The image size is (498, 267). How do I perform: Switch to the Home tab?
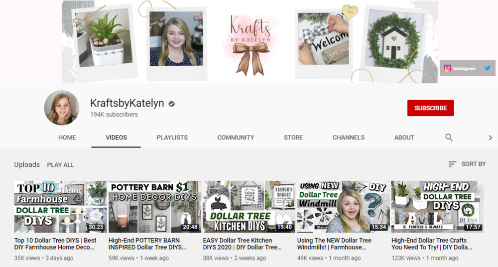tap(67, 137)
